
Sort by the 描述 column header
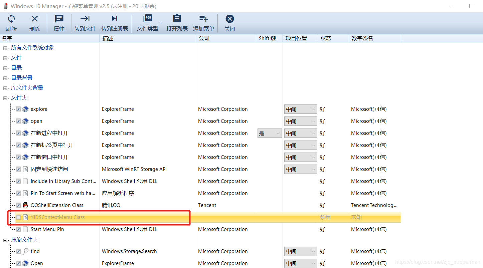pyautogui.click(x=148, y=38)
